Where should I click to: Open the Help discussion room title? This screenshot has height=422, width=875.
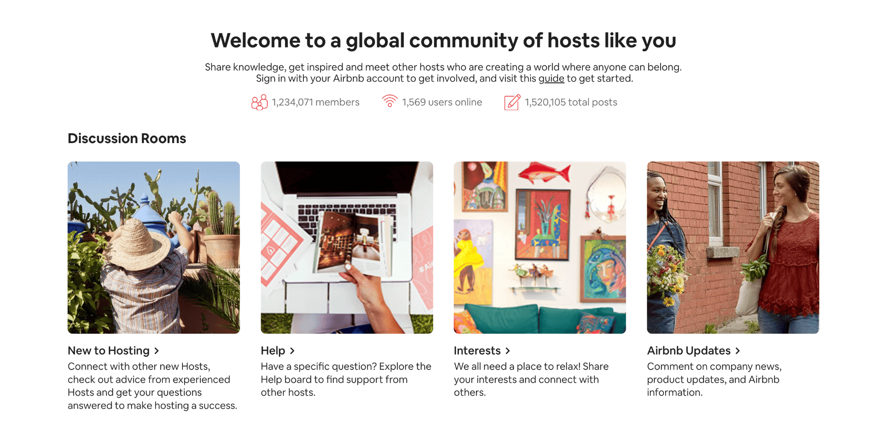[273, 351]
